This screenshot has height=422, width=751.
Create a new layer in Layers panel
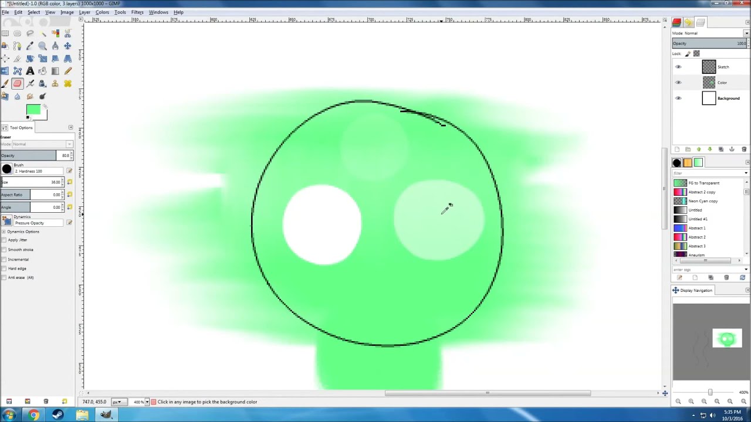click(x=676, y=149)
